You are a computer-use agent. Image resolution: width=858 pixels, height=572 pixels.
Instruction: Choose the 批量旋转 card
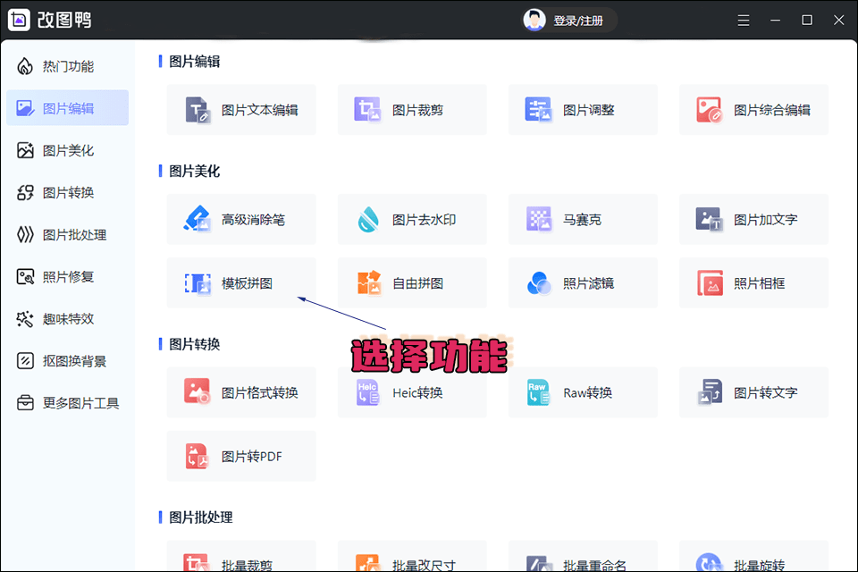753,556
